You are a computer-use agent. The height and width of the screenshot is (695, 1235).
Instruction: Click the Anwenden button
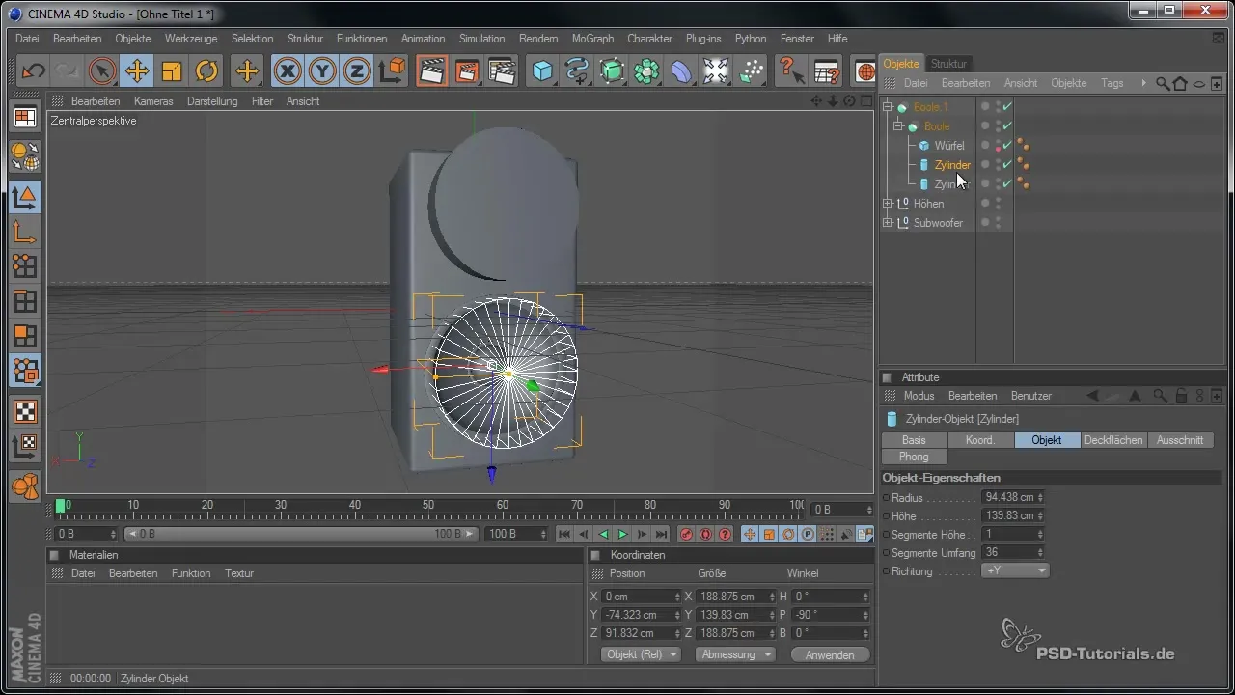(x=830, y=654)
